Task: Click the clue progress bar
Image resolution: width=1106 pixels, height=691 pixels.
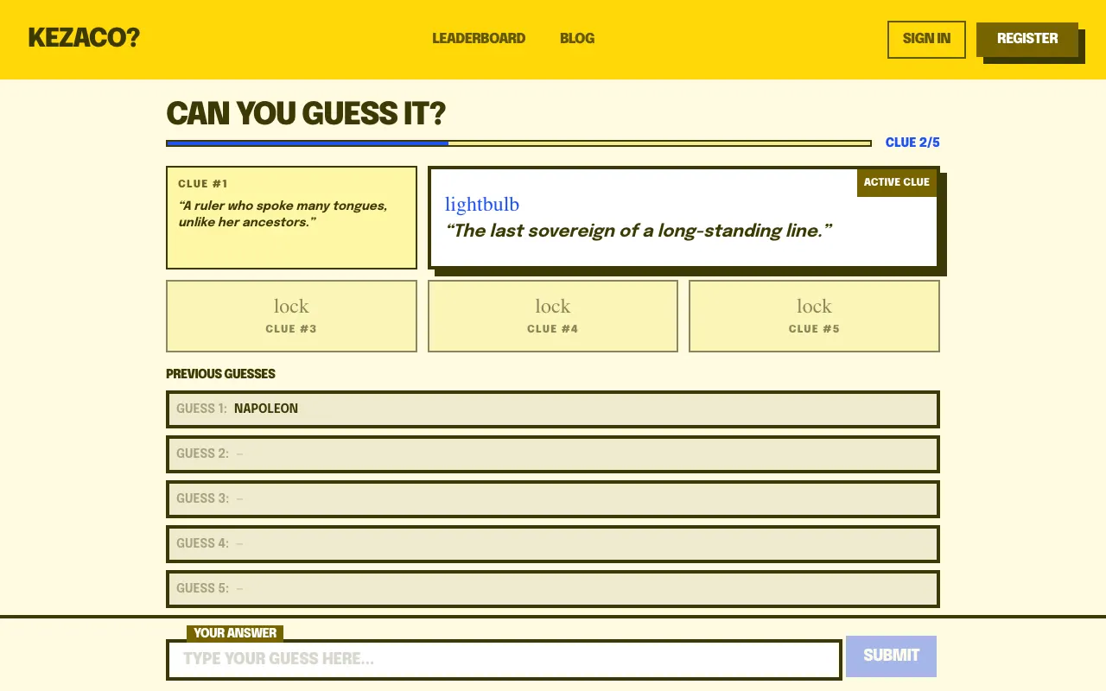Action: (518, 143)
